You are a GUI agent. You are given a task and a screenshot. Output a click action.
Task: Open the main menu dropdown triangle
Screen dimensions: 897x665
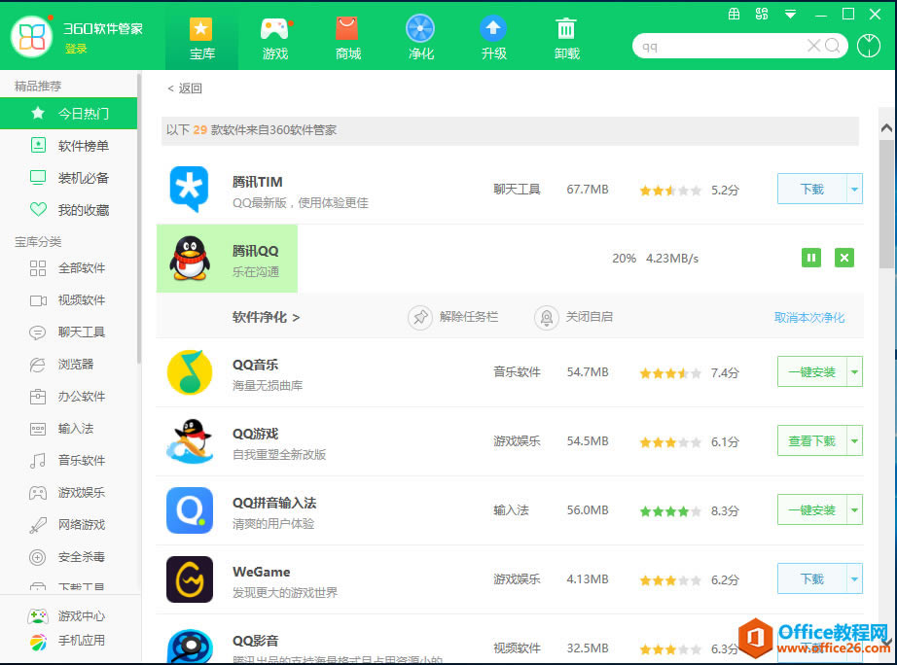pyautogui.click(x=790, y=15)
